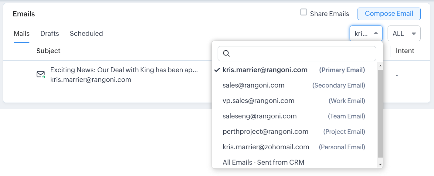Open the Exciting News email subject
434x176 pixels.
click(124, 70)
